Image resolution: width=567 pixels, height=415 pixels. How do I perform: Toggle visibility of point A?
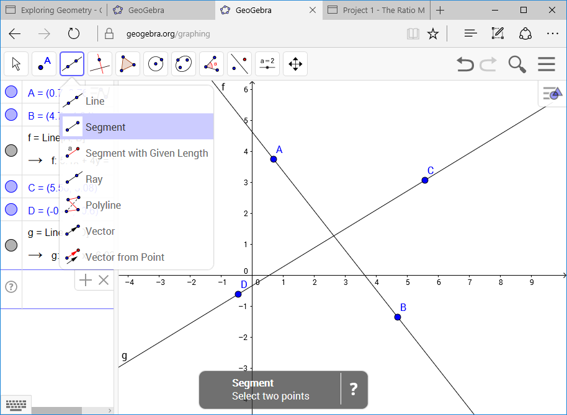coord(11,92)
